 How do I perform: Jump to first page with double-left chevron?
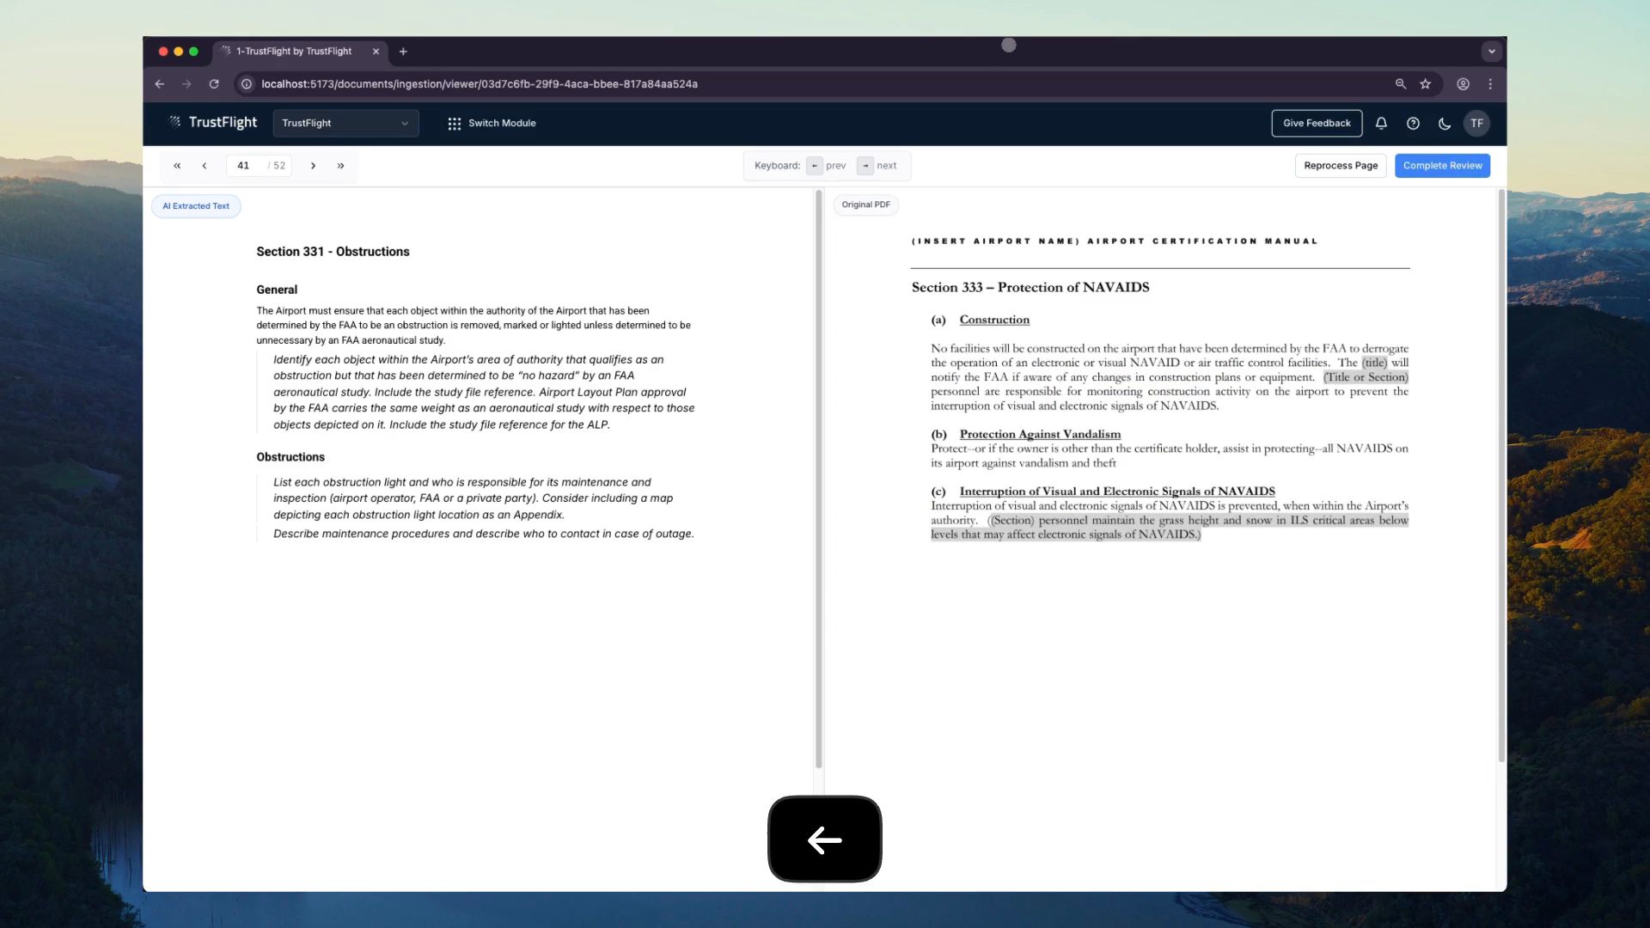point(177,166)
